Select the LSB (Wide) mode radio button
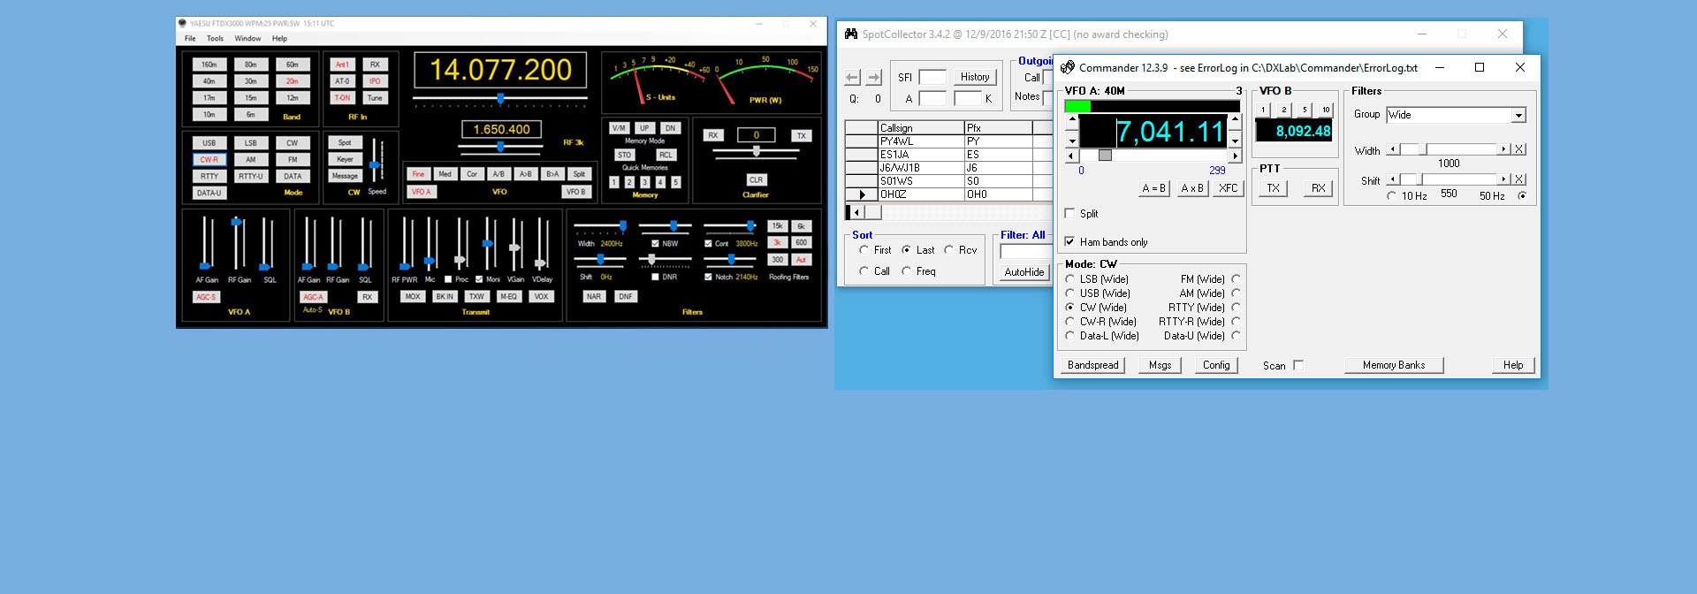The height and width of the screenshot is (594, 1697). [1070, 279]
